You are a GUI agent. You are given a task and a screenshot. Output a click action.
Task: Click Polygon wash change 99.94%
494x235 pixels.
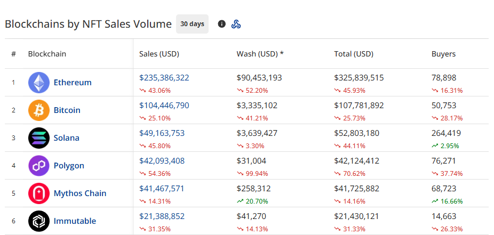[252, 174]
